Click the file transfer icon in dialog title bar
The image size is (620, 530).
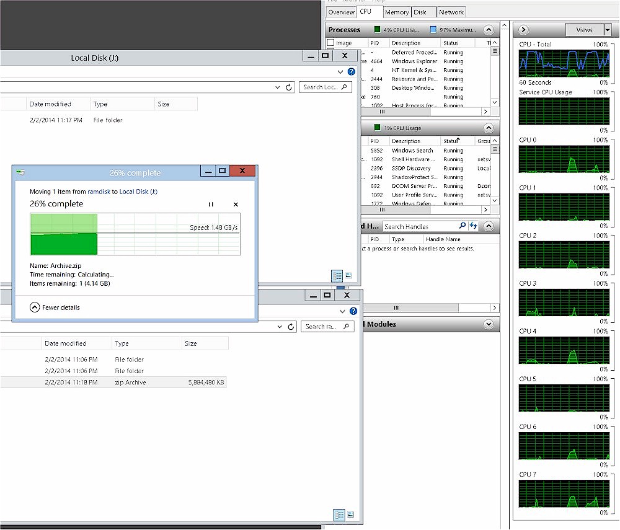tap(20, 172)
